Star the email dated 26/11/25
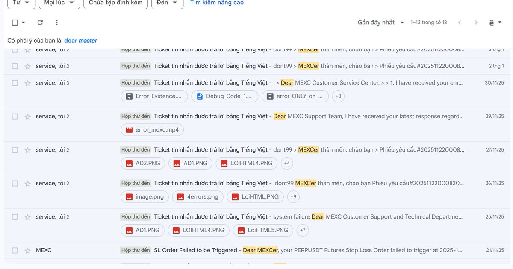 (28, 184)
